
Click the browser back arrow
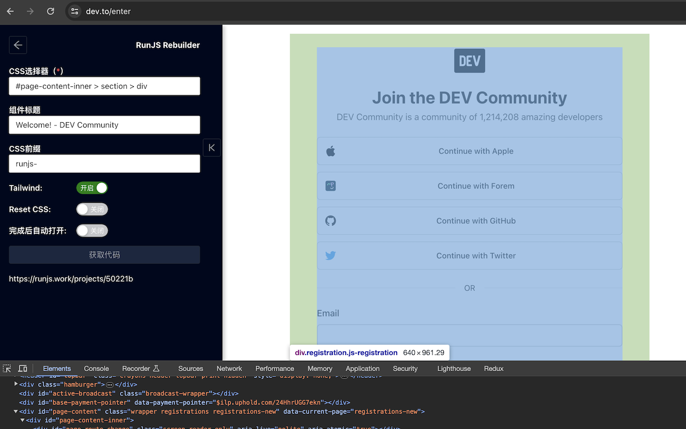10,11
